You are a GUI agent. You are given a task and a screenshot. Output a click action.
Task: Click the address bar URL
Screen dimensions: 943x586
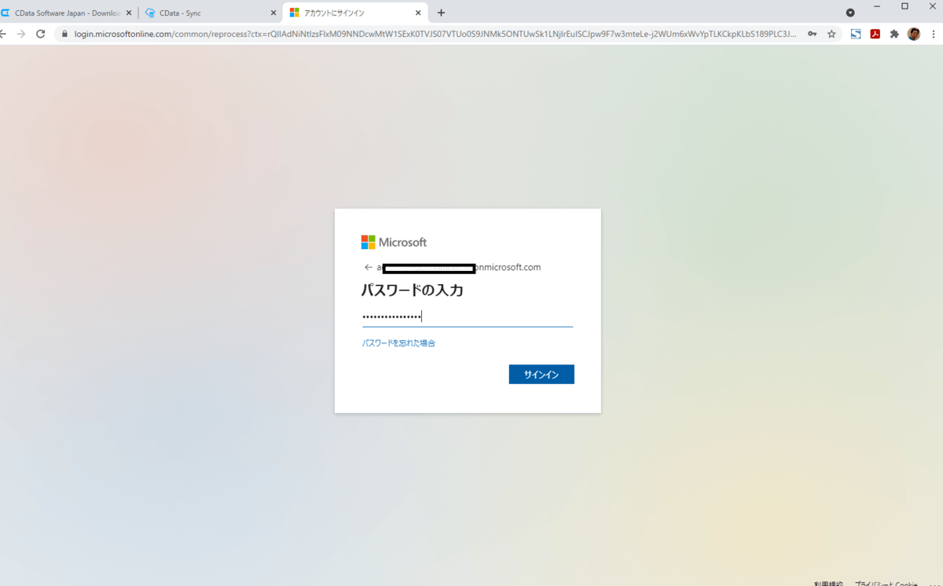[x=435, y=34]
